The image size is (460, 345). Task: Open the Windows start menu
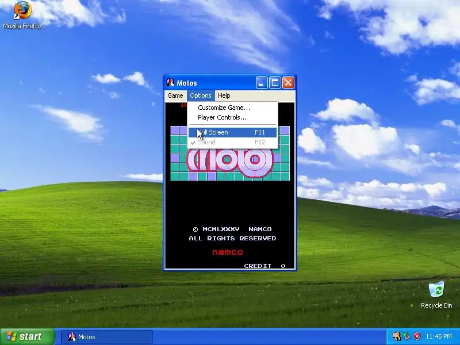27,336
